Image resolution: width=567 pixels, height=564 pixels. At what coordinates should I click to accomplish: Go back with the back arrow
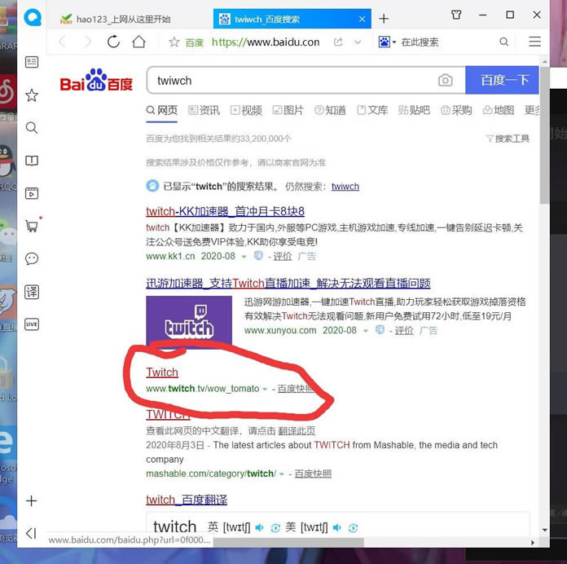[x=62, y=42]
